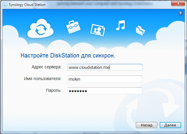
Task: Focus the server address field
Action: pos(105,67)
